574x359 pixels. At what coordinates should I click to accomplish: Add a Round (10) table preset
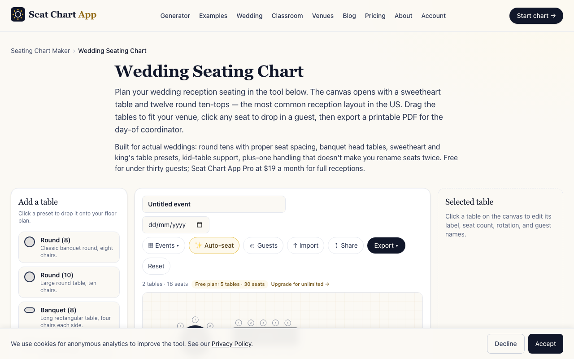click(x=69, y=282)
